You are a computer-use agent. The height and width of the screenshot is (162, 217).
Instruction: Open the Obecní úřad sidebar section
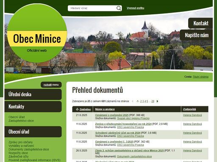coord(33,132)
